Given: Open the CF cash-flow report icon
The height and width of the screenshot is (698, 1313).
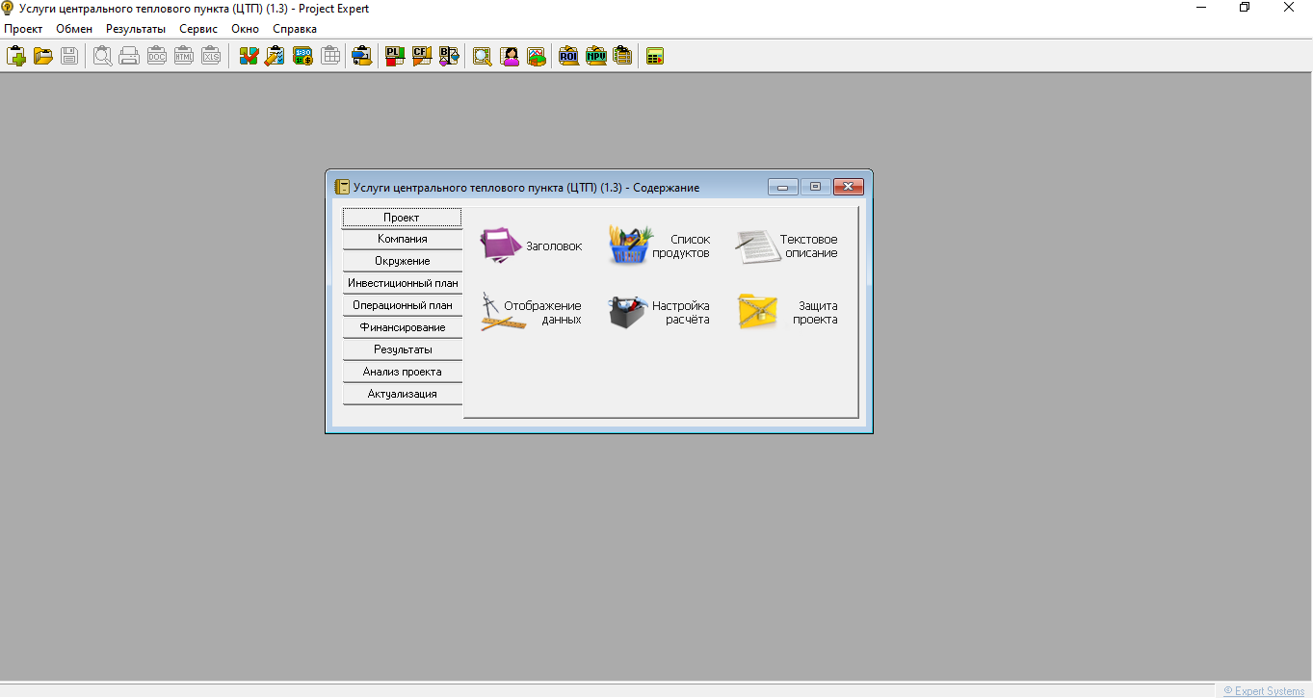Looking at the screenshot, I should (x=422, y=56).
